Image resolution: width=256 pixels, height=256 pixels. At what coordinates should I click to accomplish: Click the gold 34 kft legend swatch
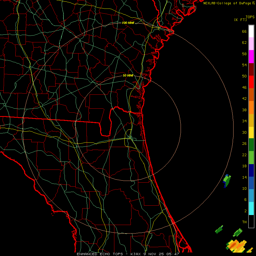pyautogui.click(x=251, y=120)
